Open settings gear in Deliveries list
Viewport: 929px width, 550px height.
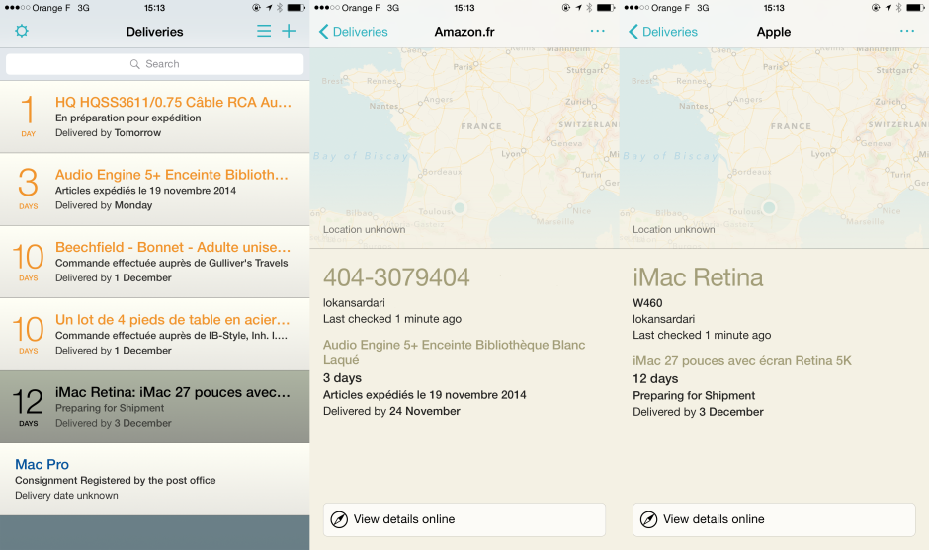click(22, 31)
